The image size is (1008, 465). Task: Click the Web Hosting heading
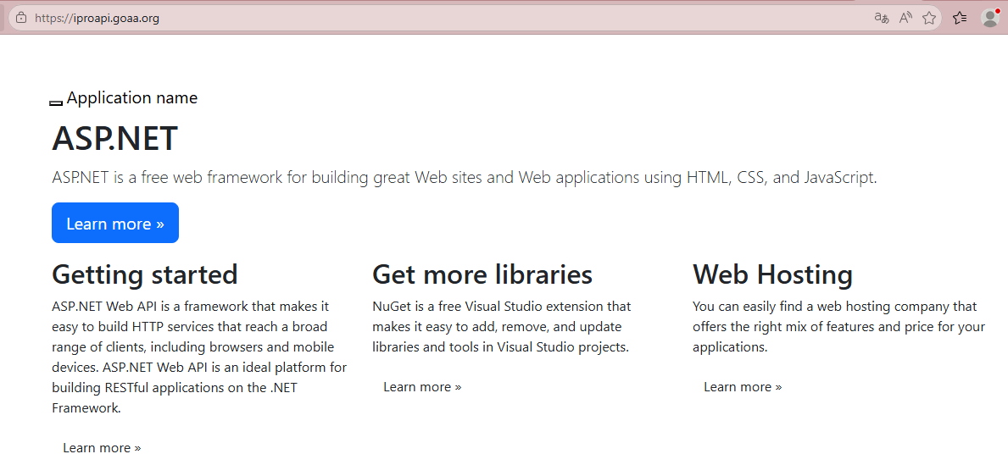[772, 274]
